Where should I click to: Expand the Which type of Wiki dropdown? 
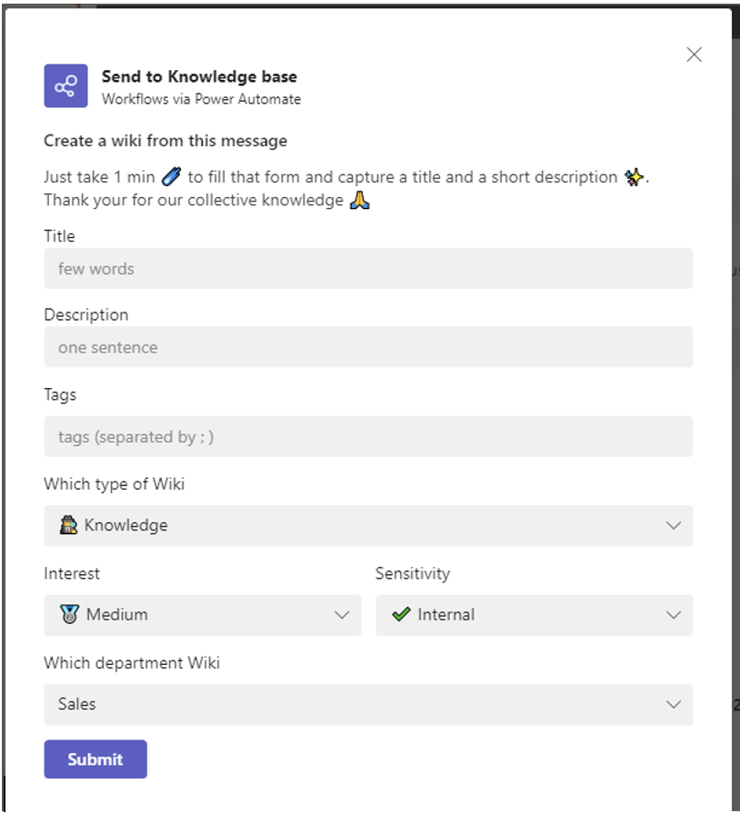click(x=673, y=525)
